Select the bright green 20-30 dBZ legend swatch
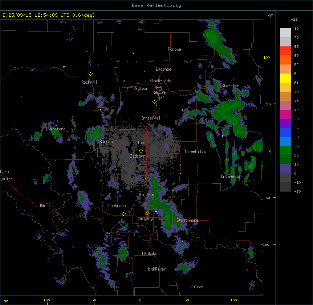The image size is (313, 305). pyautogui.click(x=285, y=151)
